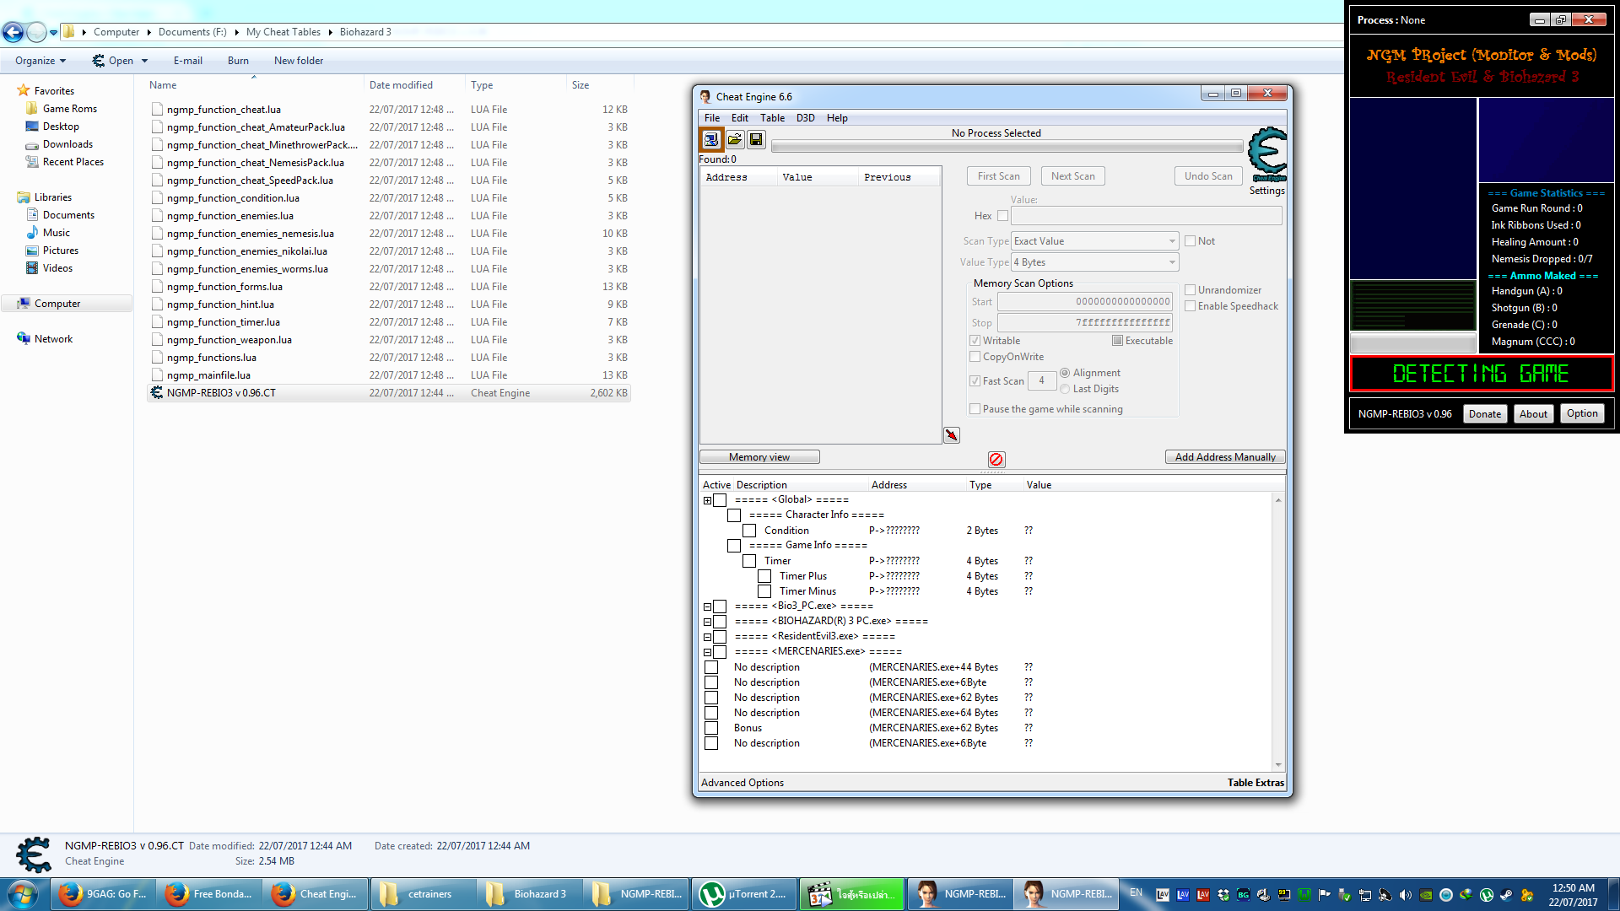Open the D3D menu
This screenshot has width=1620, height=911.
805,118
